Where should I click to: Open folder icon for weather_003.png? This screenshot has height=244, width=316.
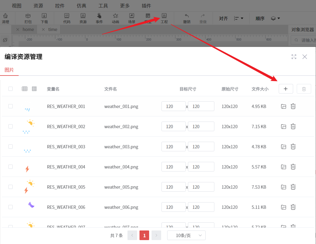tap(283, 147)
